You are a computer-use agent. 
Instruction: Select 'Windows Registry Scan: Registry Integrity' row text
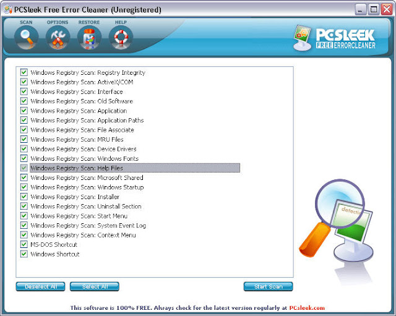tap(88, 73)
